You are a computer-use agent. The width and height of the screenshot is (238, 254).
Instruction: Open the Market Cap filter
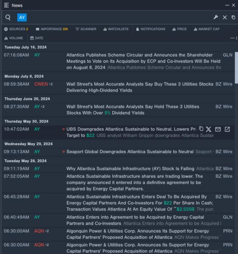point(207,29)
